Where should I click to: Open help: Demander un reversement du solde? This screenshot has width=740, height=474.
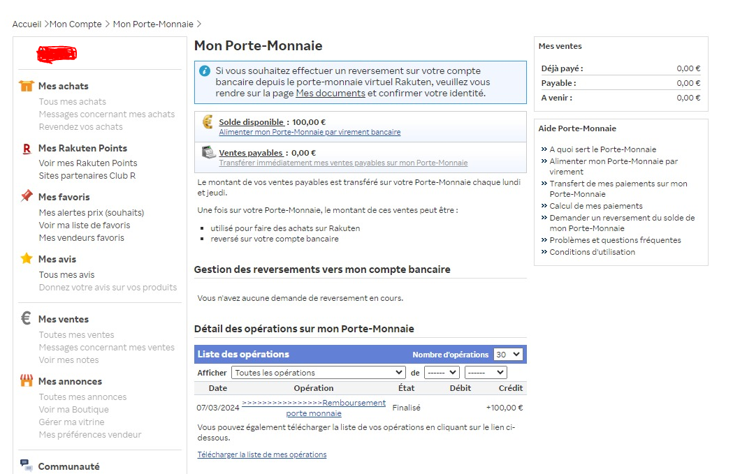(x=622, y=223)
